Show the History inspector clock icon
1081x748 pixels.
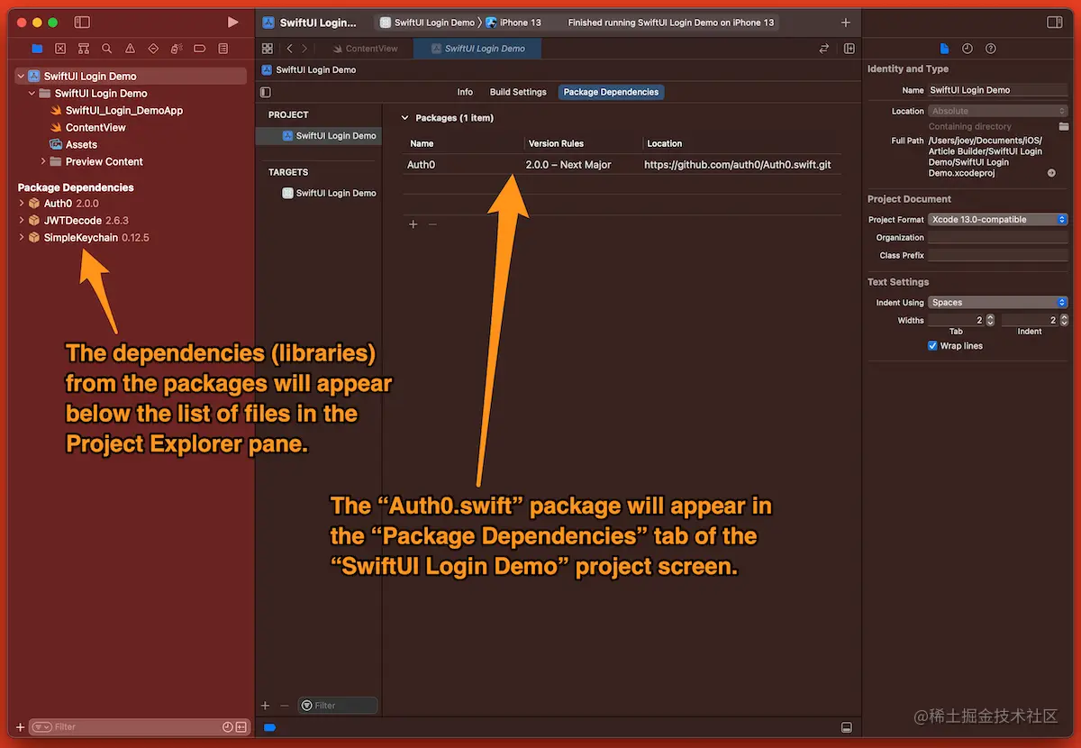[x=967, y=49]
